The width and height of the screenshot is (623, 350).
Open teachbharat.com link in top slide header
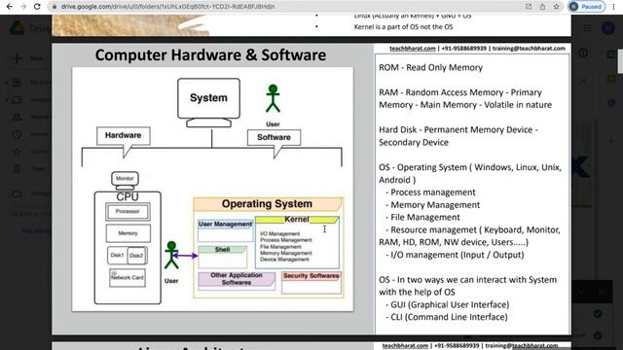pos(413,49)
